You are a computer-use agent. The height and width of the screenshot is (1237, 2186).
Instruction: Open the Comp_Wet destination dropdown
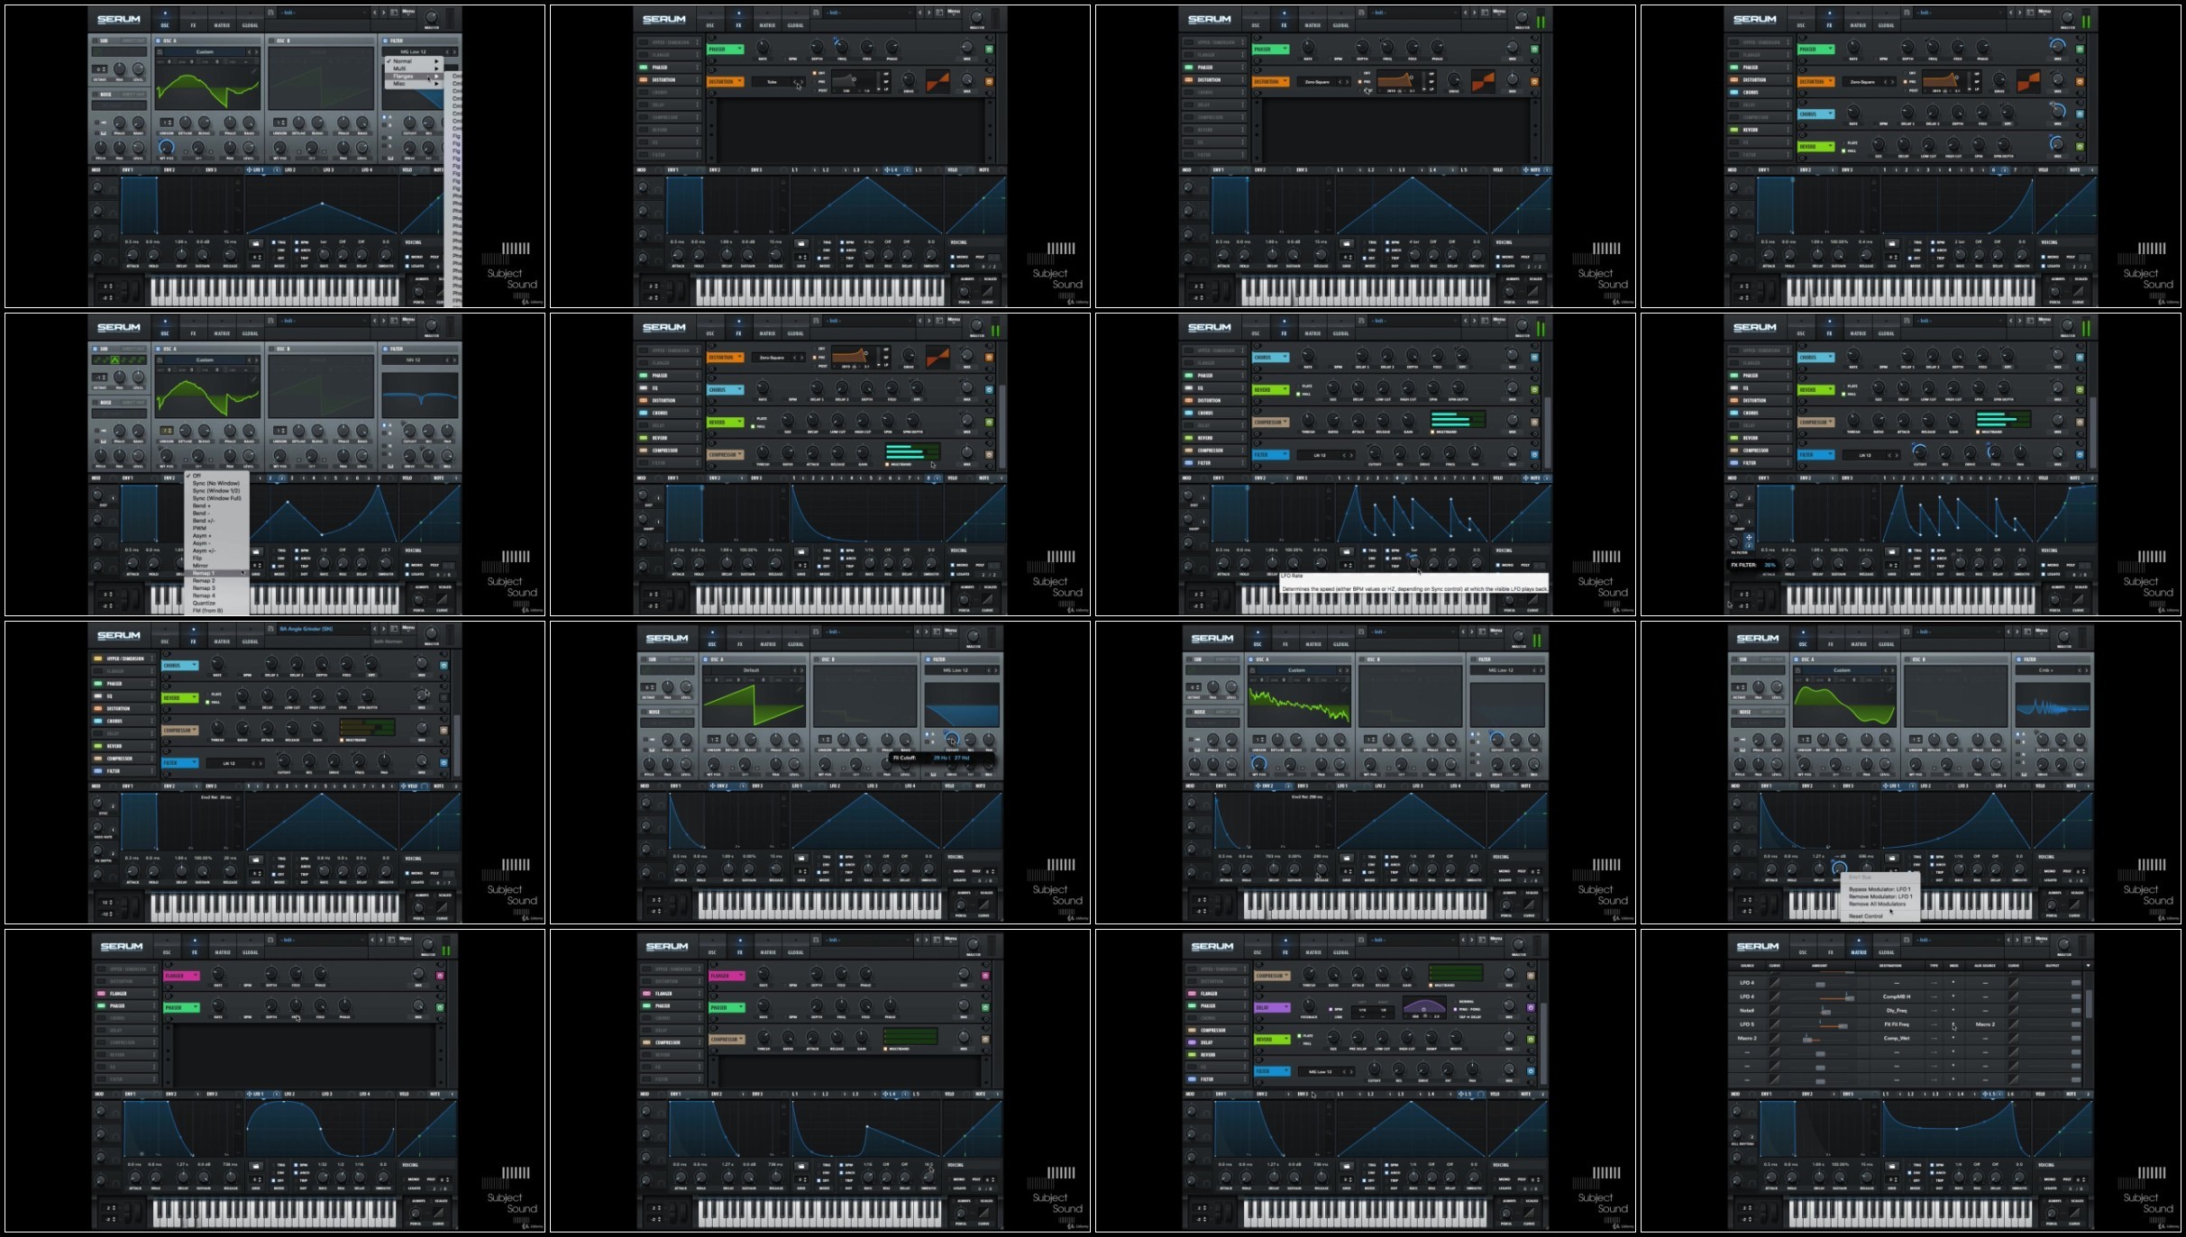[x=1896, y=1039]
